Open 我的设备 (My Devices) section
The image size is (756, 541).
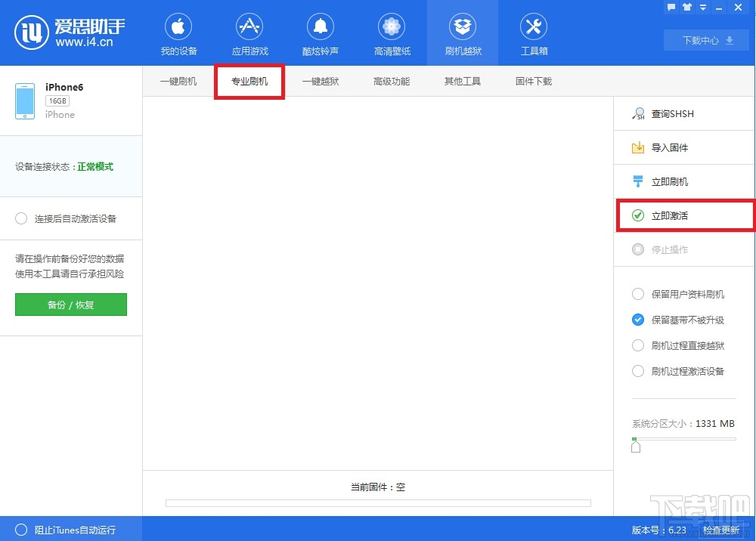coord(178,33)
